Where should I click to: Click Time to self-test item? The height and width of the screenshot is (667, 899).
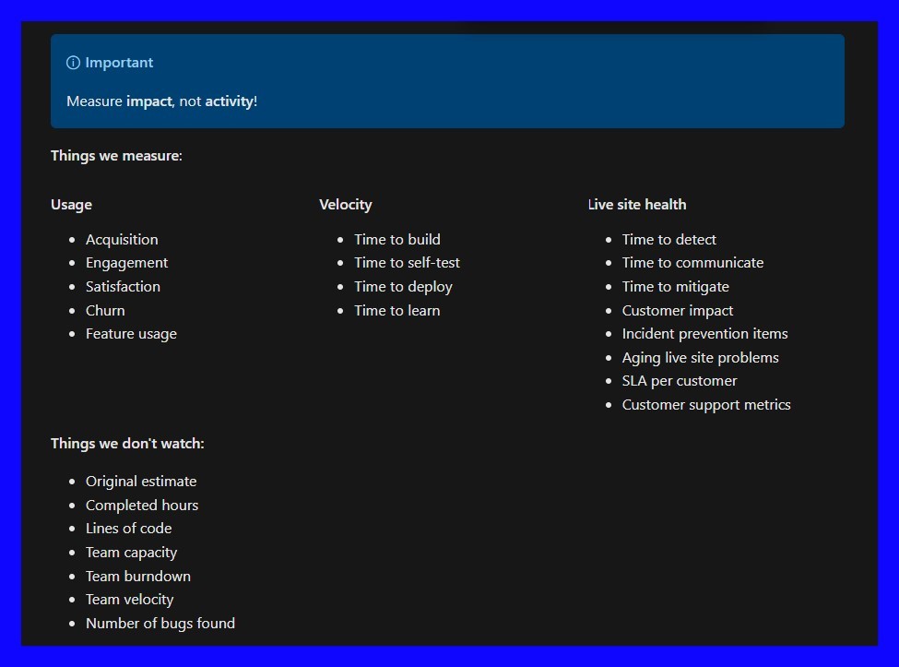[407, 263]
